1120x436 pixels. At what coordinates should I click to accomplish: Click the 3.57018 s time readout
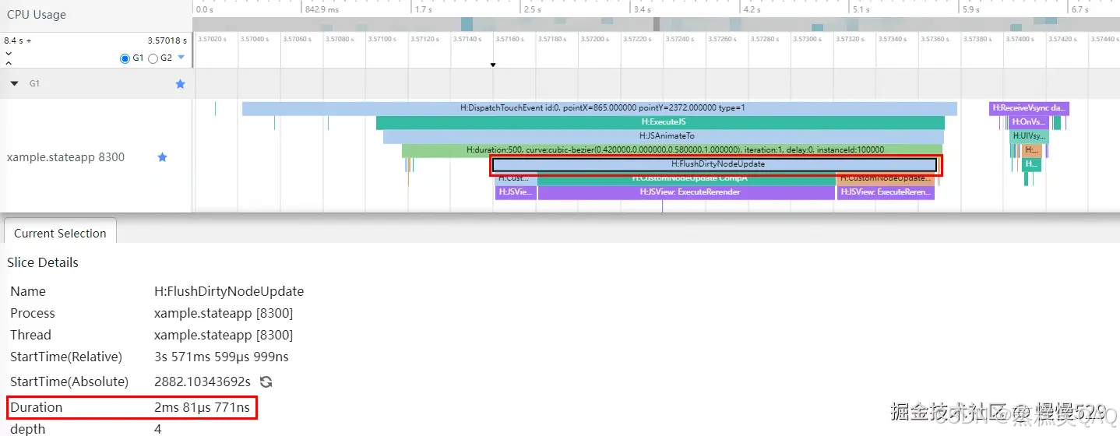pyautogui.click(x=167, y=40)
